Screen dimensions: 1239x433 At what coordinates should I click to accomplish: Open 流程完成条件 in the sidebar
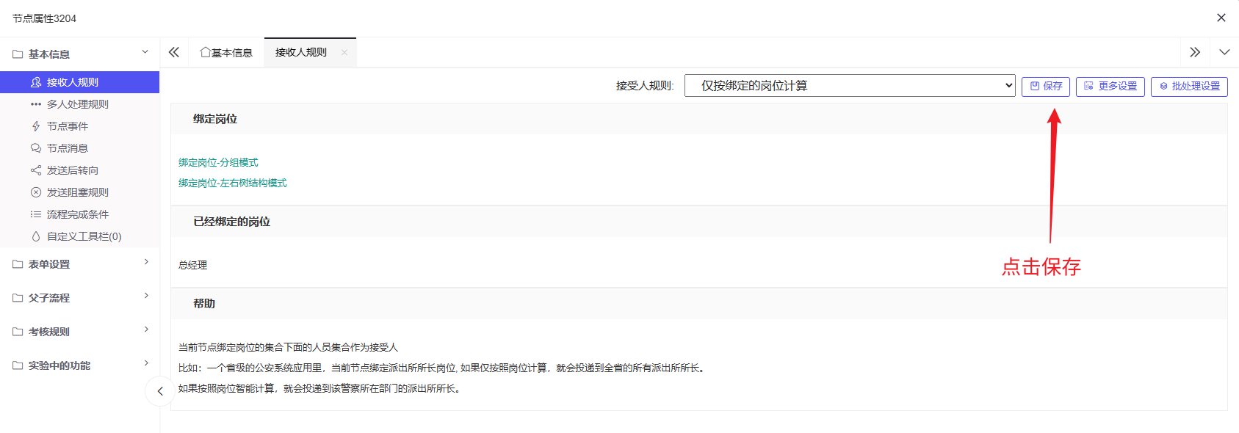point(79,214)
